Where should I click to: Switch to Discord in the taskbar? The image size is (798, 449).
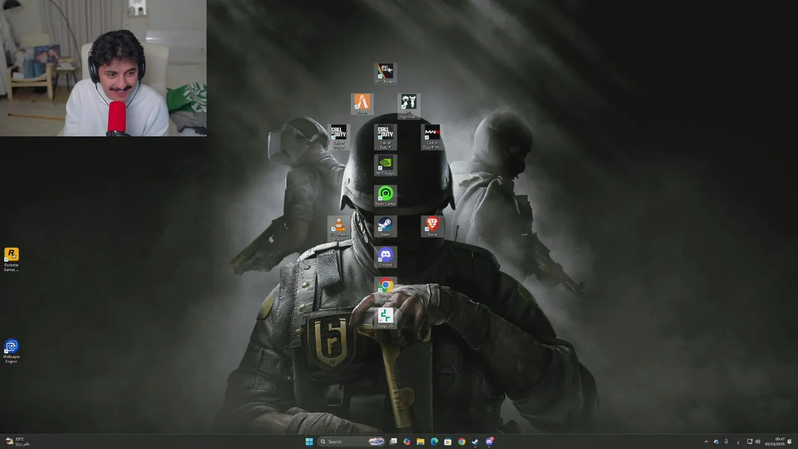coord(489,442)
